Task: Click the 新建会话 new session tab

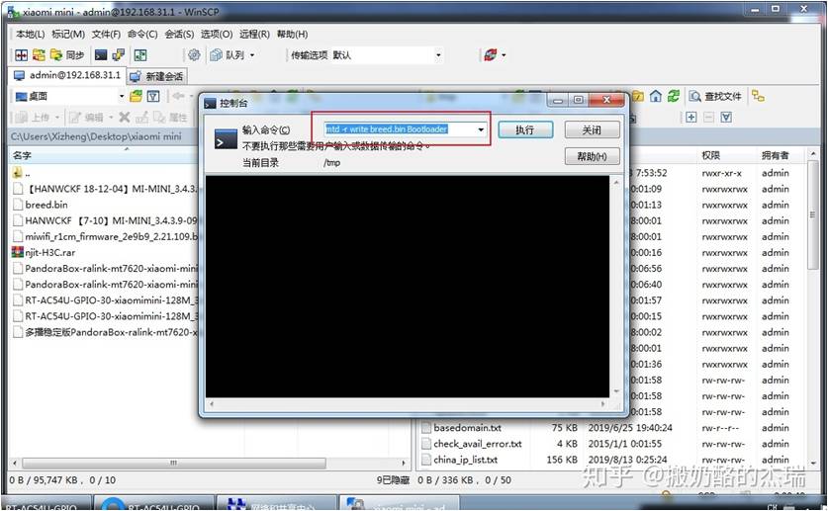Action: [157, 76]
